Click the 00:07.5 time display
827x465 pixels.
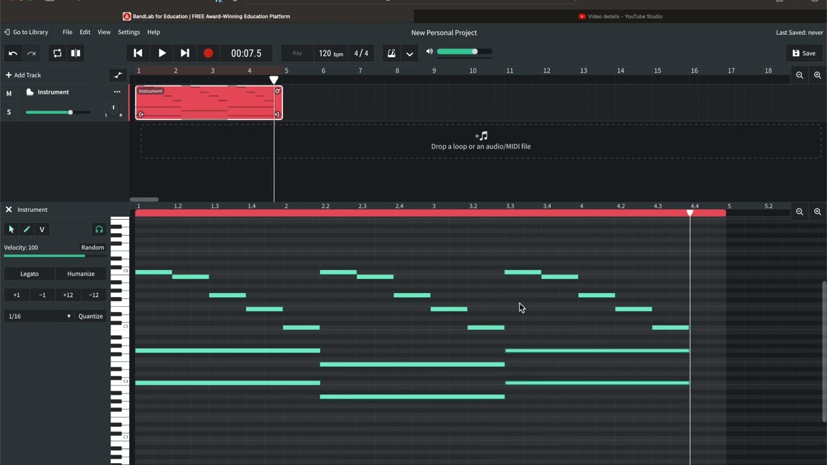(246, 53)
